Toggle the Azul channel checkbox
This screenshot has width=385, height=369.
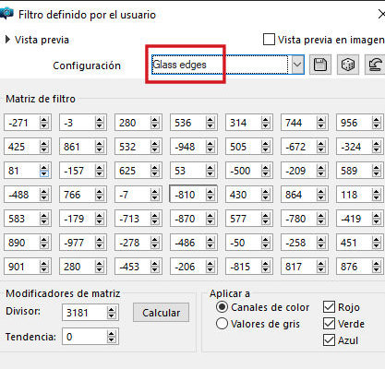329,340
